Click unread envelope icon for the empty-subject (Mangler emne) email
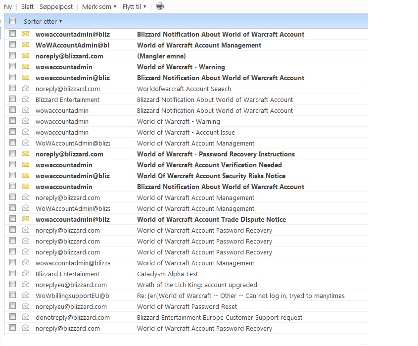The width and height of the screenshot is (418, 346). (26, 55)
